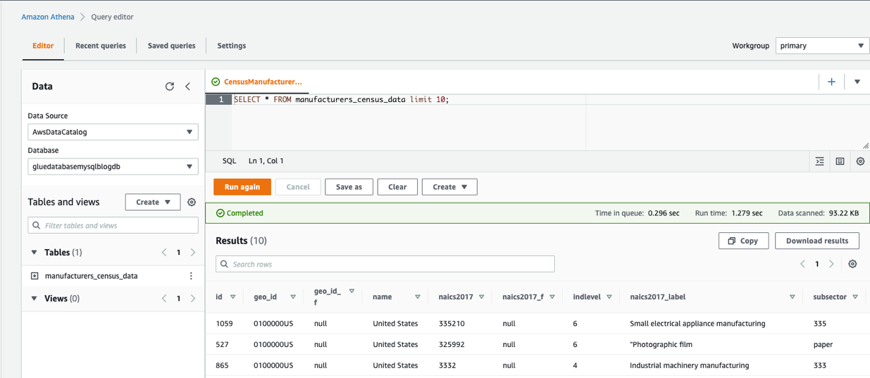The width and height of the screenshot is (870, 378).
Task: Sort results by naics2017_label column
Action: (x=792, y=297)
